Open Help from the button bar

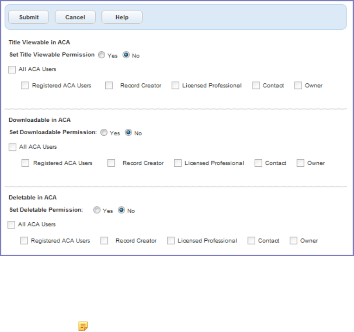[x=122, y=17]
